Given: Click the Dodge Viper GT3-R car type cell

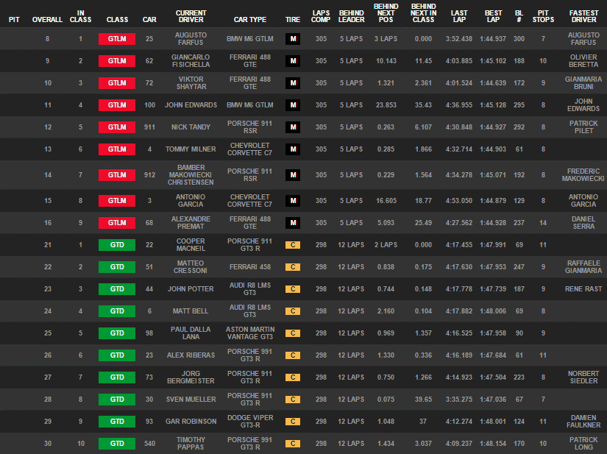Looking at the screenshot, I should click(250, 422).
